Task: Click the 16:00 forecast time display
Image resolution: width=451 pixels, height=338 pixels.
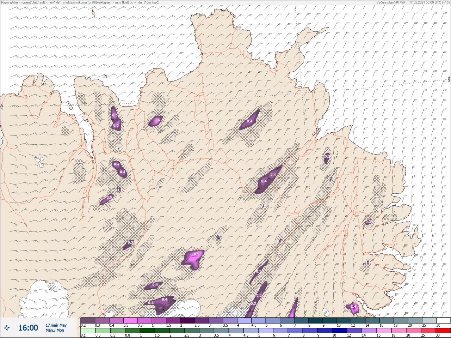Action: coord(28,328)
